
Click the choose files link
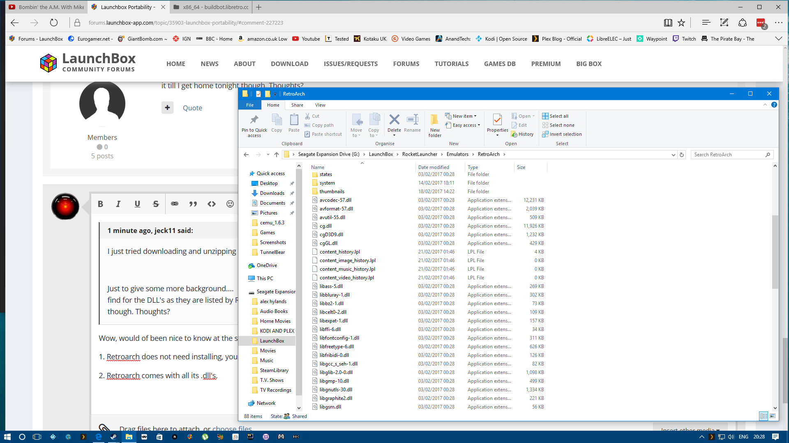coord(232,428)
